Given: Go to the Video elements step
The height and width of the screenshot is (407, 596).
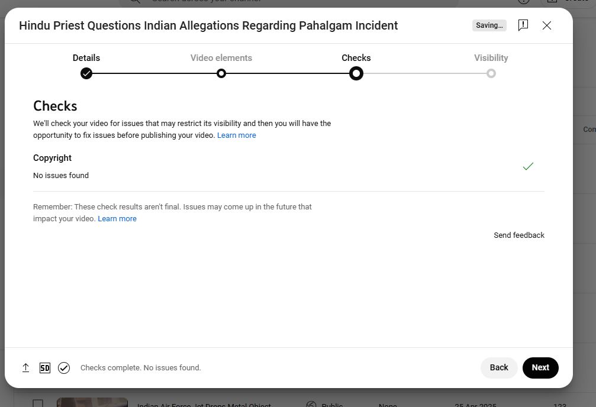Looking at the screenshot, I should [221, 58].
